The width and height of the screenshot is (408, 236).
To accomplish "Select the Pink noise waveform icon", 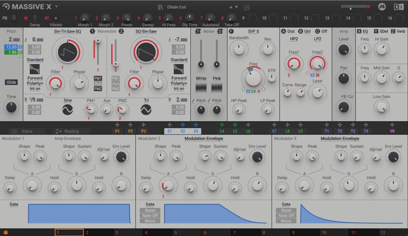I will [216, 87].
